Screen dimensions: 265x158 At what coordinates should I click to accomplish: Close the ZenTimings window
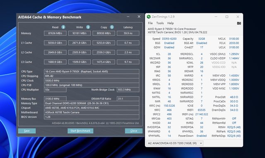click(238, 17)
